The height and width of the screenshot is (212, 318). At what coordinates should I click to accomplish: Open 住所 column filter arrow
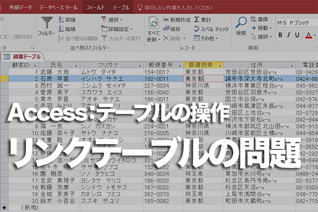pyautogui.click(x=291, y=66)
